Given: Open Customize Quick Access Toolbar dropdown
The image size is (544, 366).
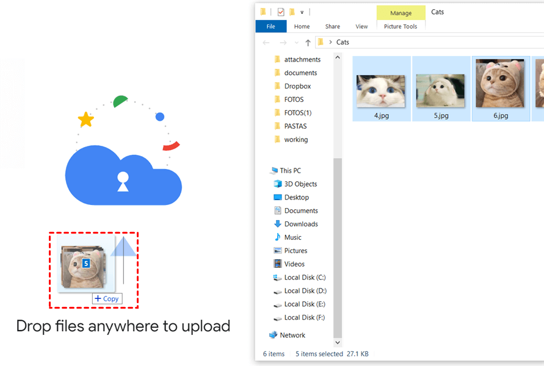Looking at the screenshot, I should click(302, 12).
